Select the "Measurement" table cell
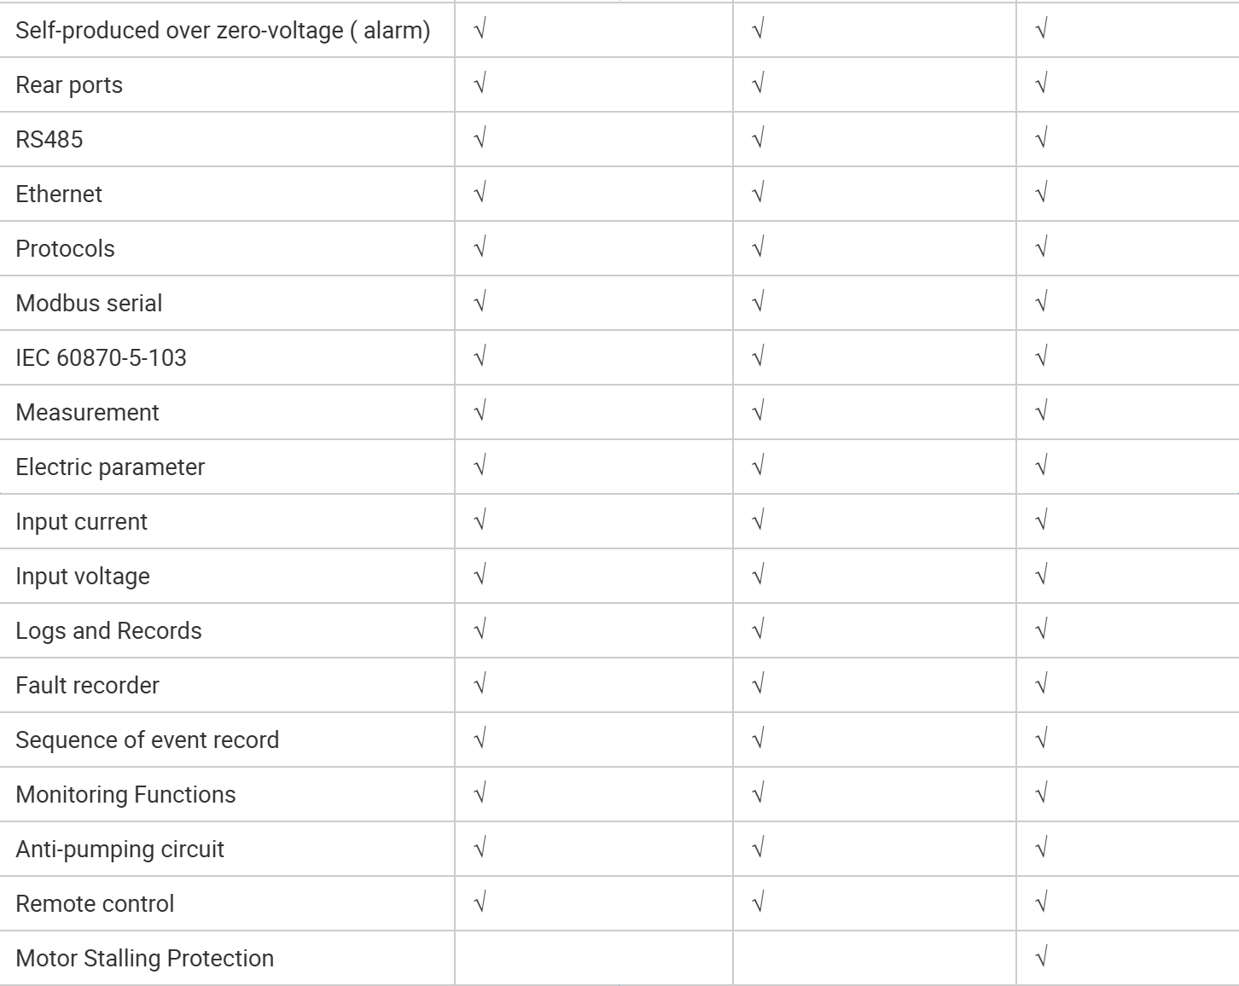Image resolution: width=1239 pixels, height=986 pixels. [87, 413]
